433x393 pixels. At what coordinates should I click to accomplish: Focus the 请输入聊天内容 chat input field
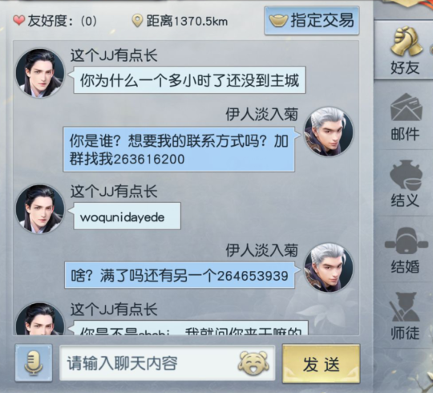[168, 363]
